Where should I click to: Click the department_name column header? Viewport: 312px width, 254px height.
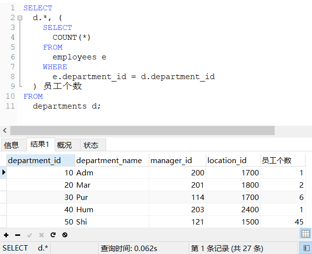[x=109, y=160]
